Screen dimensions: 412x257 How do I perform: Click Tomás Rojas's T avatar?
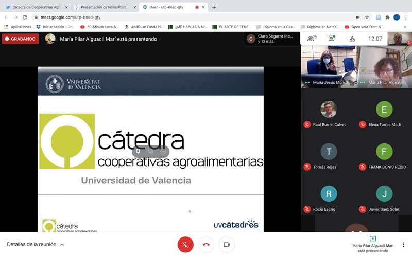(x=329, y=151)
